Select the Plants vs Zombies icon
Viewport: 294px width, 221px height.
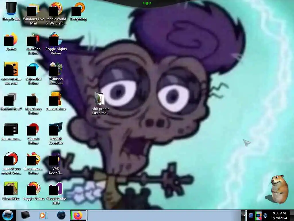56,73
